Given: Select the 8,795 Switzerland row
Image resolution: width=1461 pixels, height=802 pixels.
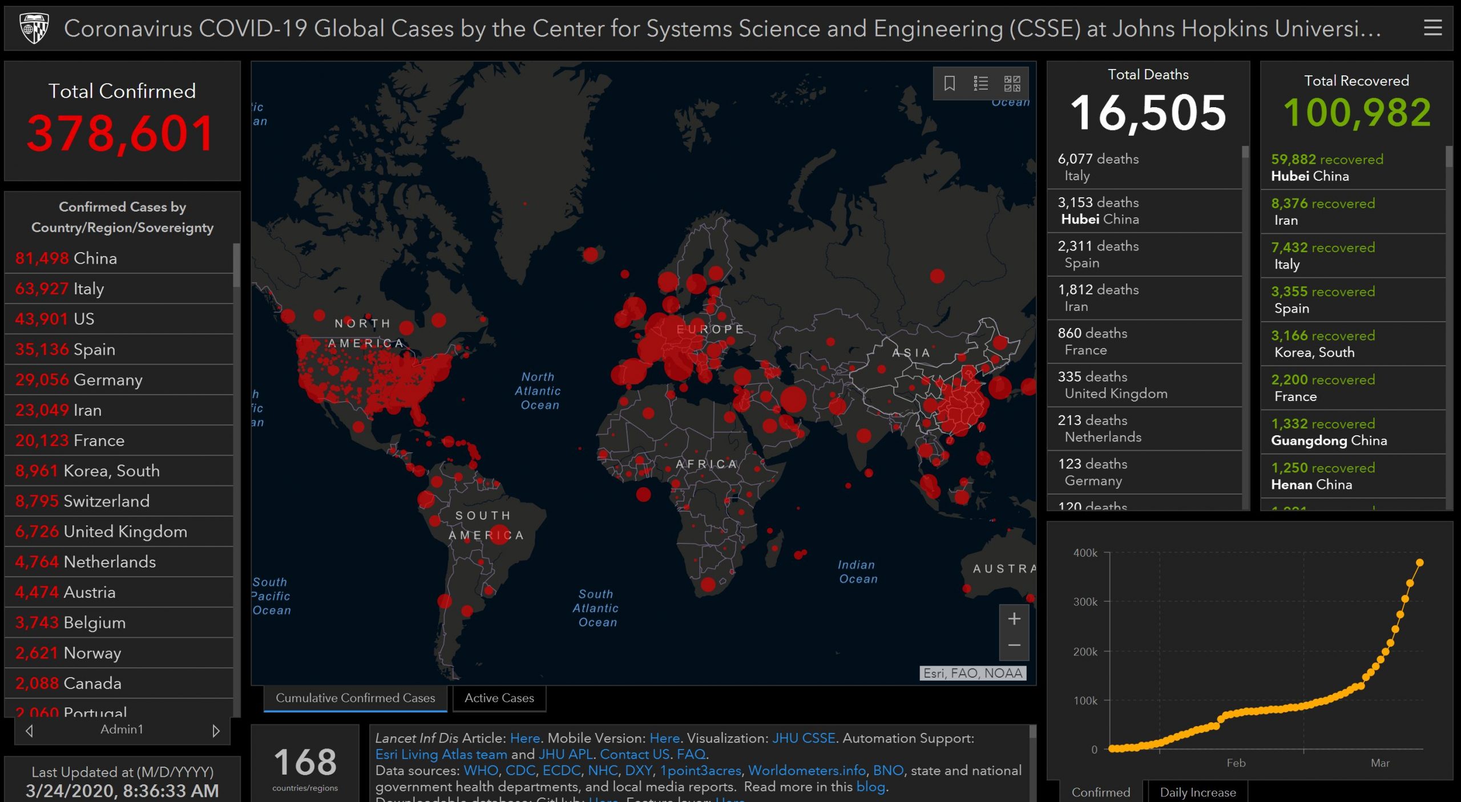Looking at the screenshot, I should [x=119, y=501].
